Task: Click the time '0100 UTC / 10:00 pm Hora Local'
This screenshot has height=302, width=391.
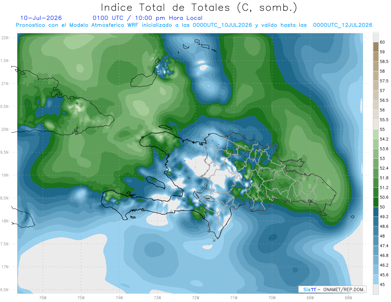Action: click(x=147, y=18)
